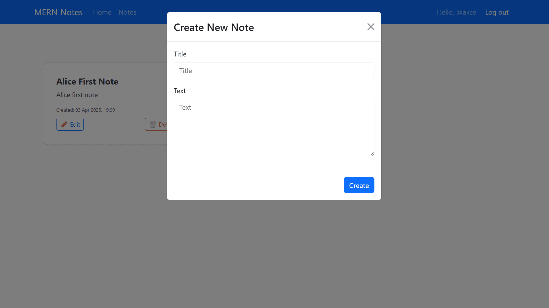Click the 'Alice first note' body text
Viewport: 549px width, 308px height.
[x=77, y=95]
